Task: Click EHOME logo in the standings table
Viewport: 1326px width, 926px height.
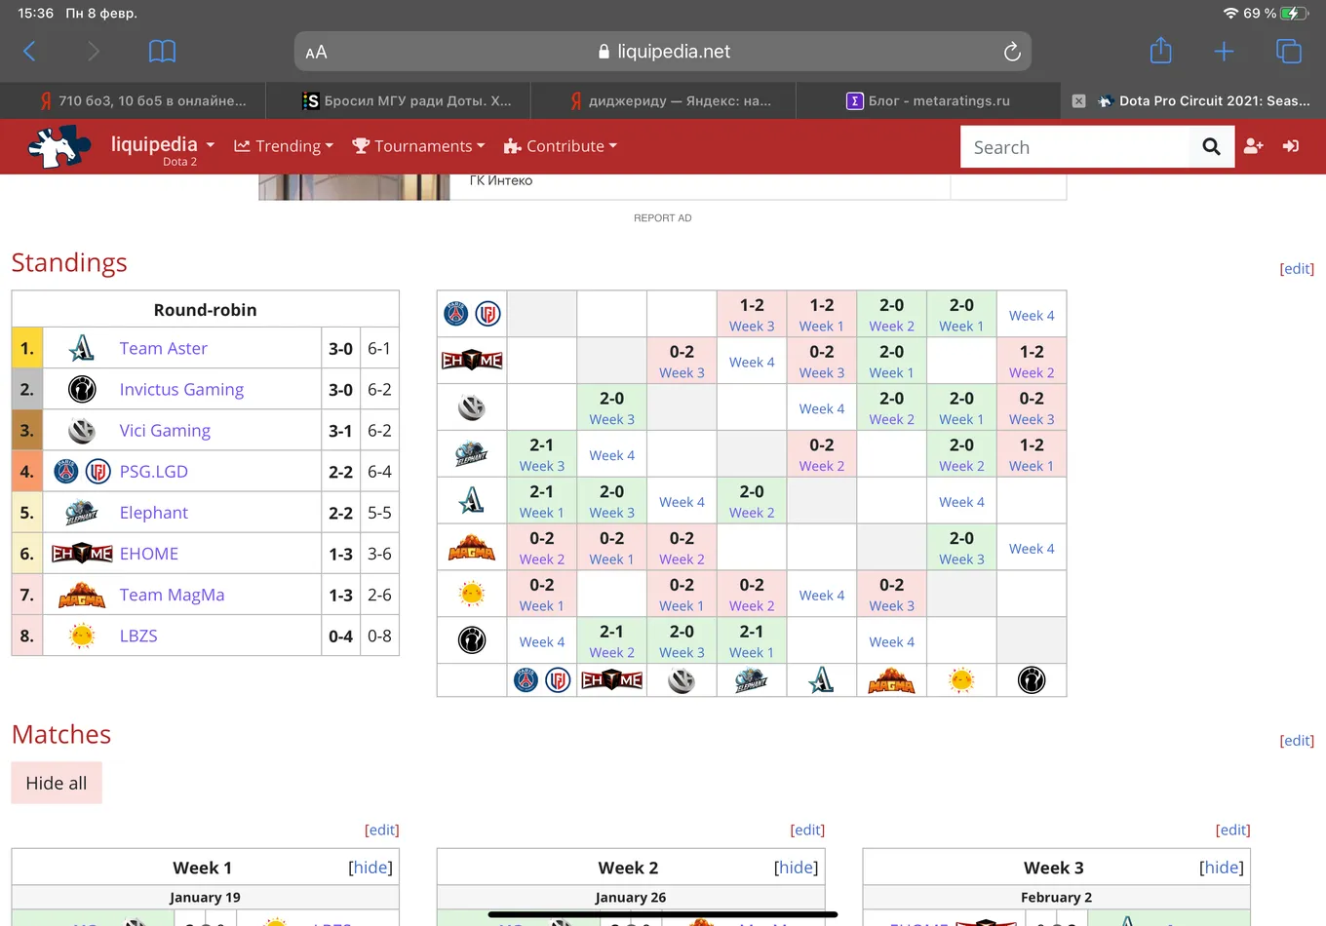Action: tap(82, 554)
